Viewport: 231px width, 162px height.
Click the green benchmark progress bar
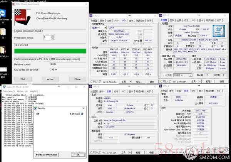50,51
